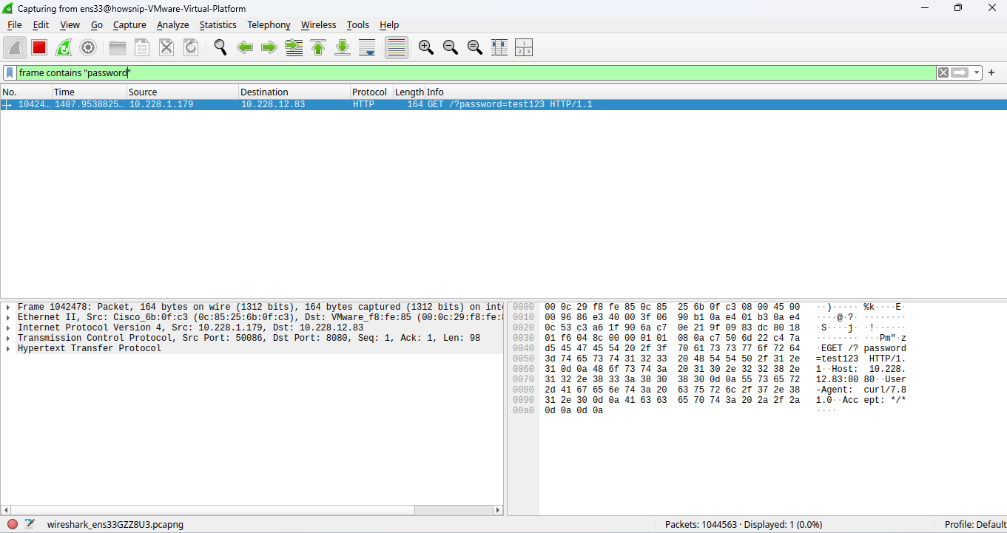Click the start capture shark fin icon
Image resolution: width=1007 pixels, height=533 pixels.
[15, 48]
